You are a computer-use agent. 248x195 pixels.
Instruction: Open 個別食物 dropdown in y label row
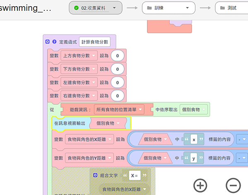155,158
